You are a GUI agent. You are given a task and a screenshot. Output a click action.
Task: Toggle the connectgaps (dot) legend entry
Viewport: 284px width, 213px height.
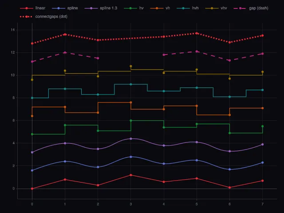pyautogui.click(x=43, y=16)
